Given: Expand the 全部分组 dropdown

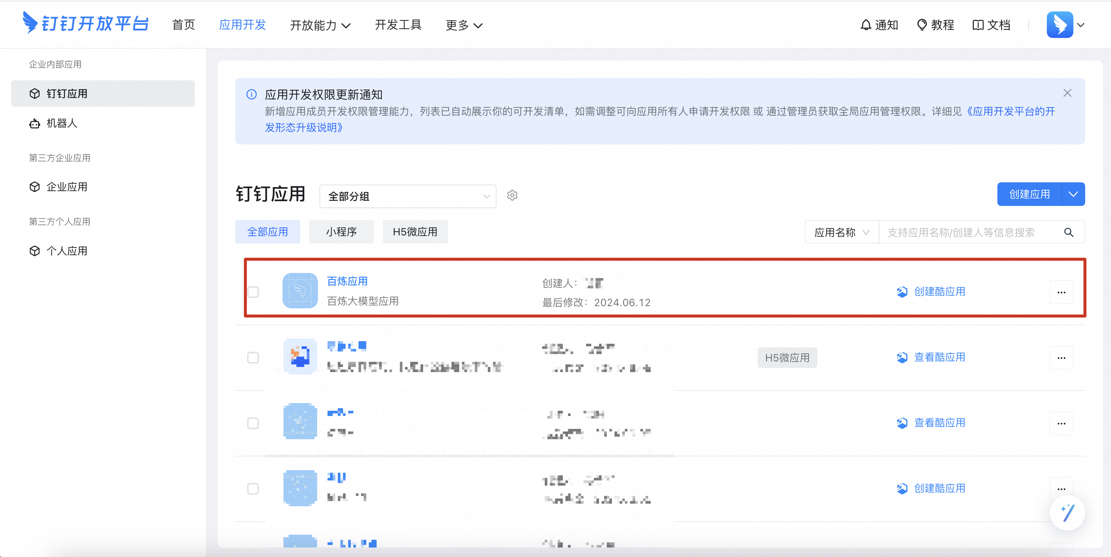Looking at the screenshot, I should pos(408,196).
